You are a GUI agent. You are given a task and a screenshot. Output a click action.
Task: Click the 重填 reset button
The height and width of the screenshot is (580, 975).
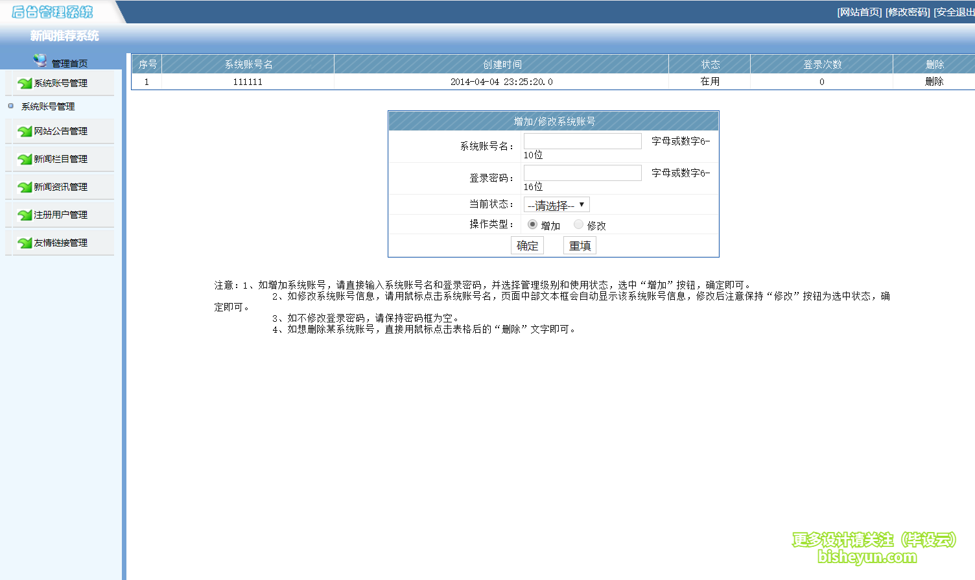point(580,245)
